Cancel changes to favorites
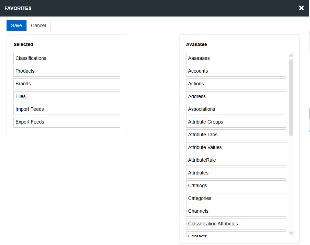 click(x=38, y=25)
